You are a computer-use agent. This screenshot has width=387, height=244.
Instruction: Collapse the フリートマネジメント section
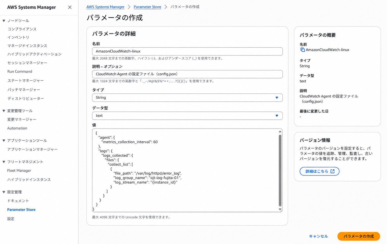[x=4, y=162]
